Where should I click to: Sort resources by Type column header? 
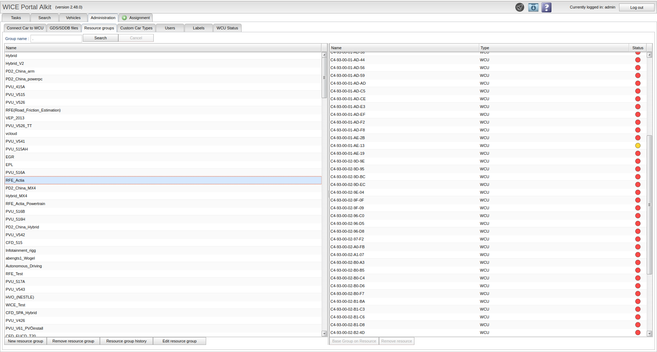485,48
